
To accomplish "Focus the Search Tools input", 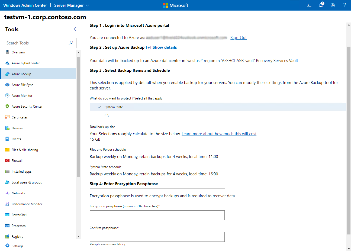I will [40, 43].
